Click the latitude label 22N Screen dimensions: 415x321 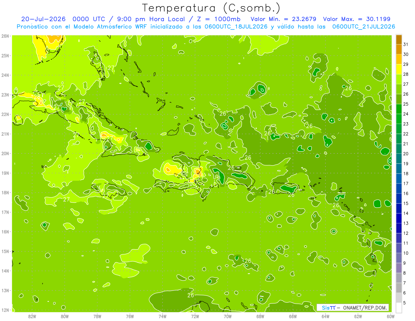5,114
